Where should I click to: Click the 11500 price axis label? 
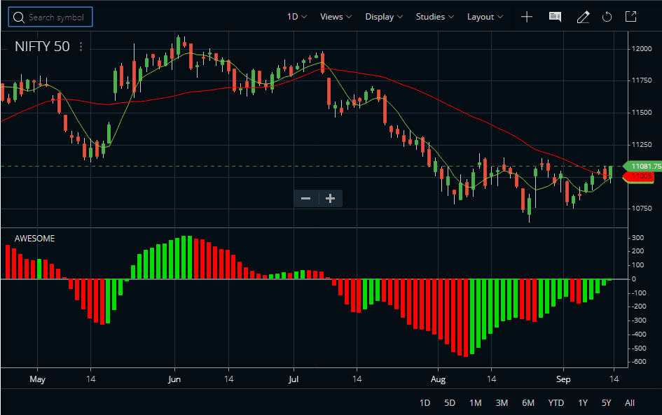tap(641, 113)
